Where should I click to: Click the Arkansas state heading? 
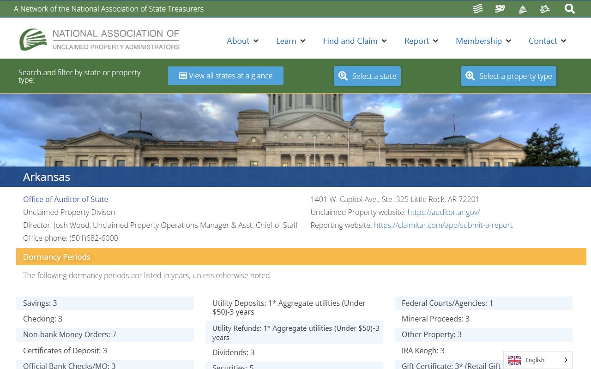[47, 177]
